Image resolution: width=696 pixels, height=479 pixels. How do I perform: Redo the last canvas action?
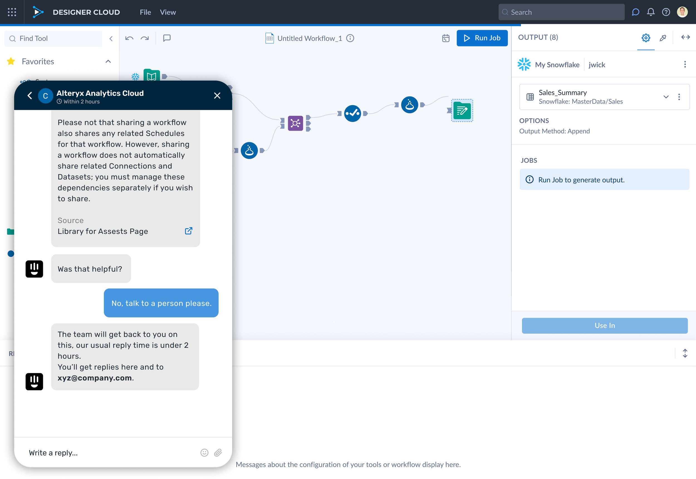pyautogui.click(x=145, y=38)
